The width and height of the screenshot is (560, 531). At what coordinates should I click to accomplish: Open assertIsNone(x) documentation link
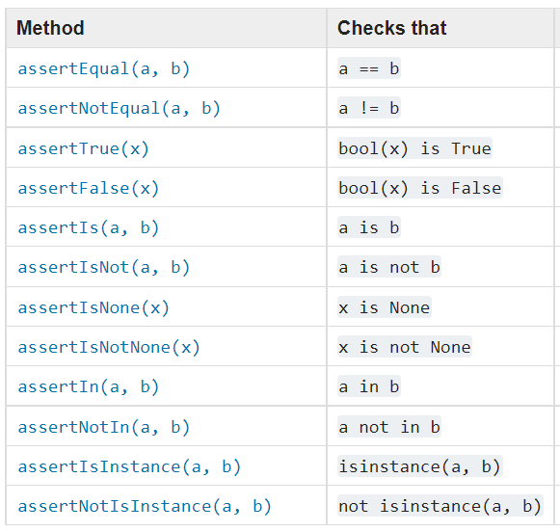point(93,307)
